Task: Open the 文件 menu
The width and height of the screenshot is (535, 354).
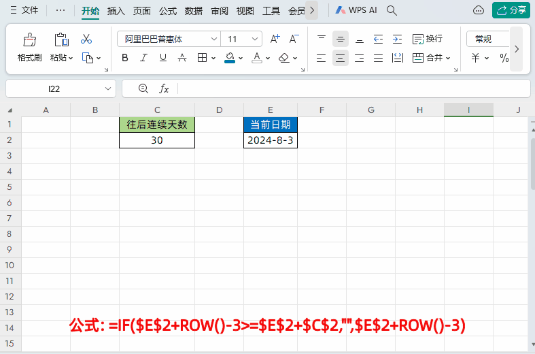Action: tap(24, 10)
